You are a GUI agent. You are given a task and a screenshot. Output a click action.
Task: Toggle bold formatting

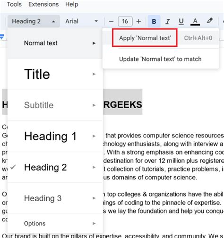pyautogui.click(x=154, y=21)
